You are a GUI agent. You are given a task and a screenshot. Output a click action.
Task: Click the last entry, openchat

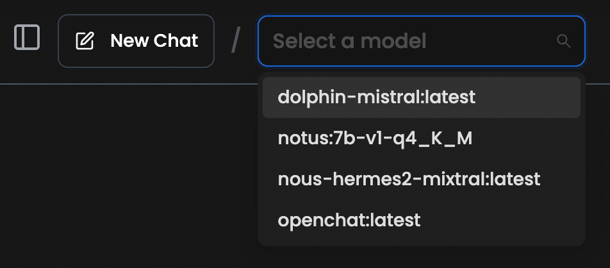click(422, 221)
